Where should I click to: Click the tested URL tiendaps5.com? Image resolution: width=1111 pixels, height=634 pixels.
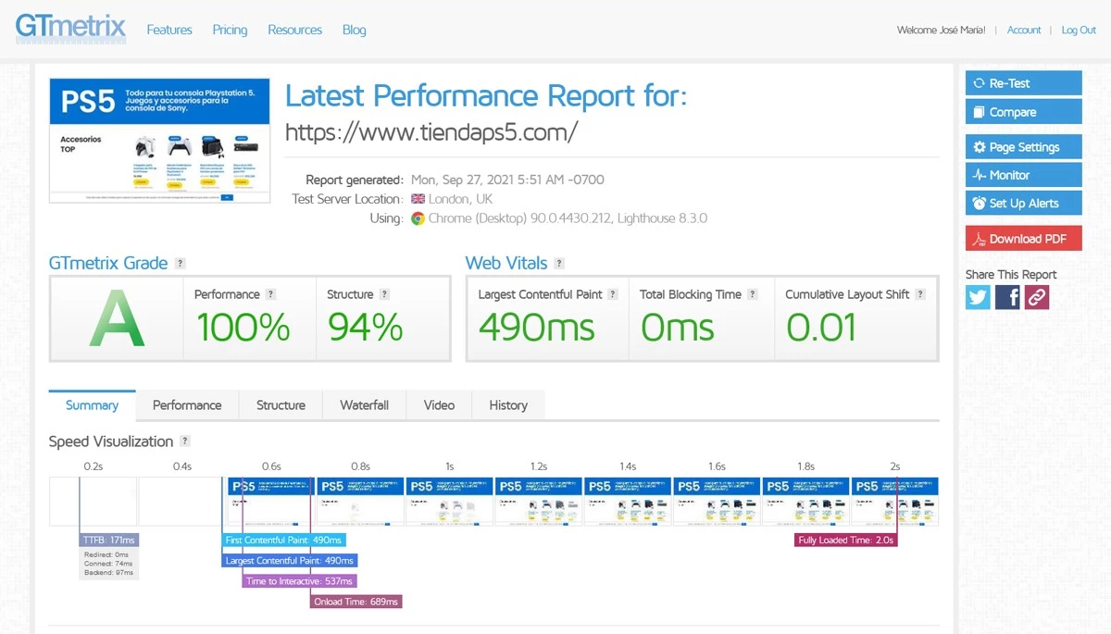tap(431, 132)
